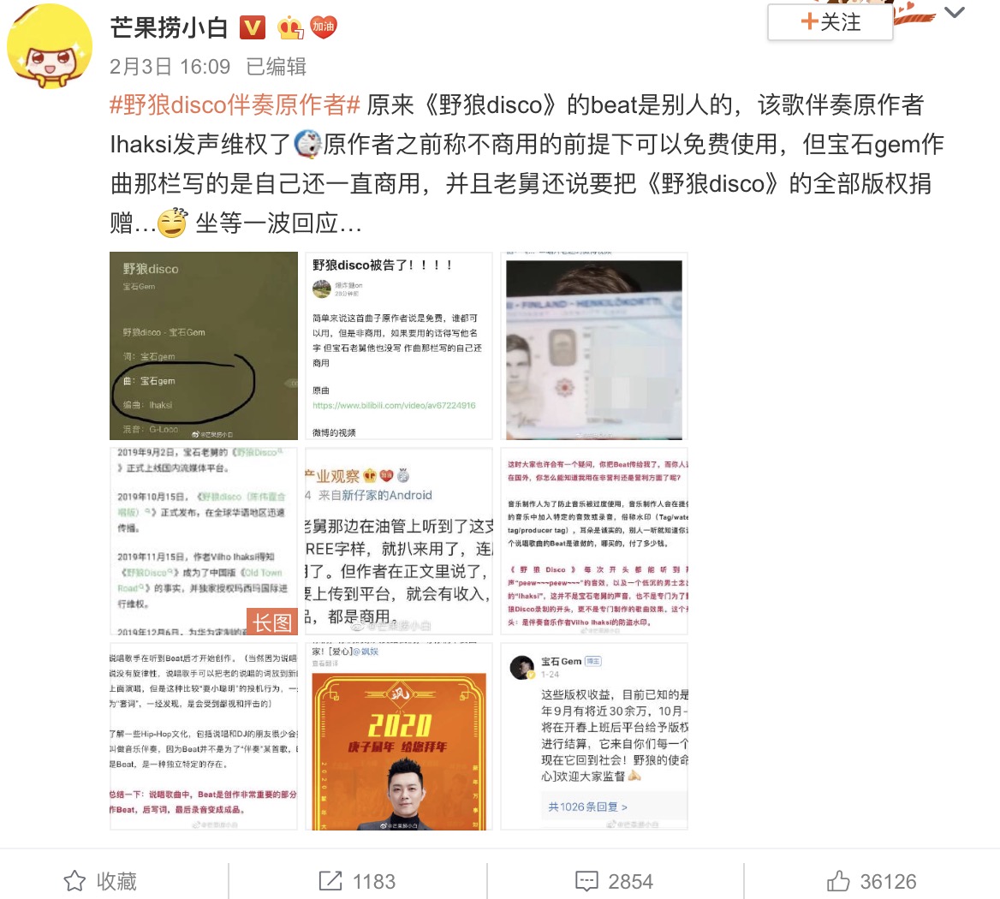1000x899 pixels.
Task: Open comments via the 2854 icon
Action: click(x=586, y=881)
